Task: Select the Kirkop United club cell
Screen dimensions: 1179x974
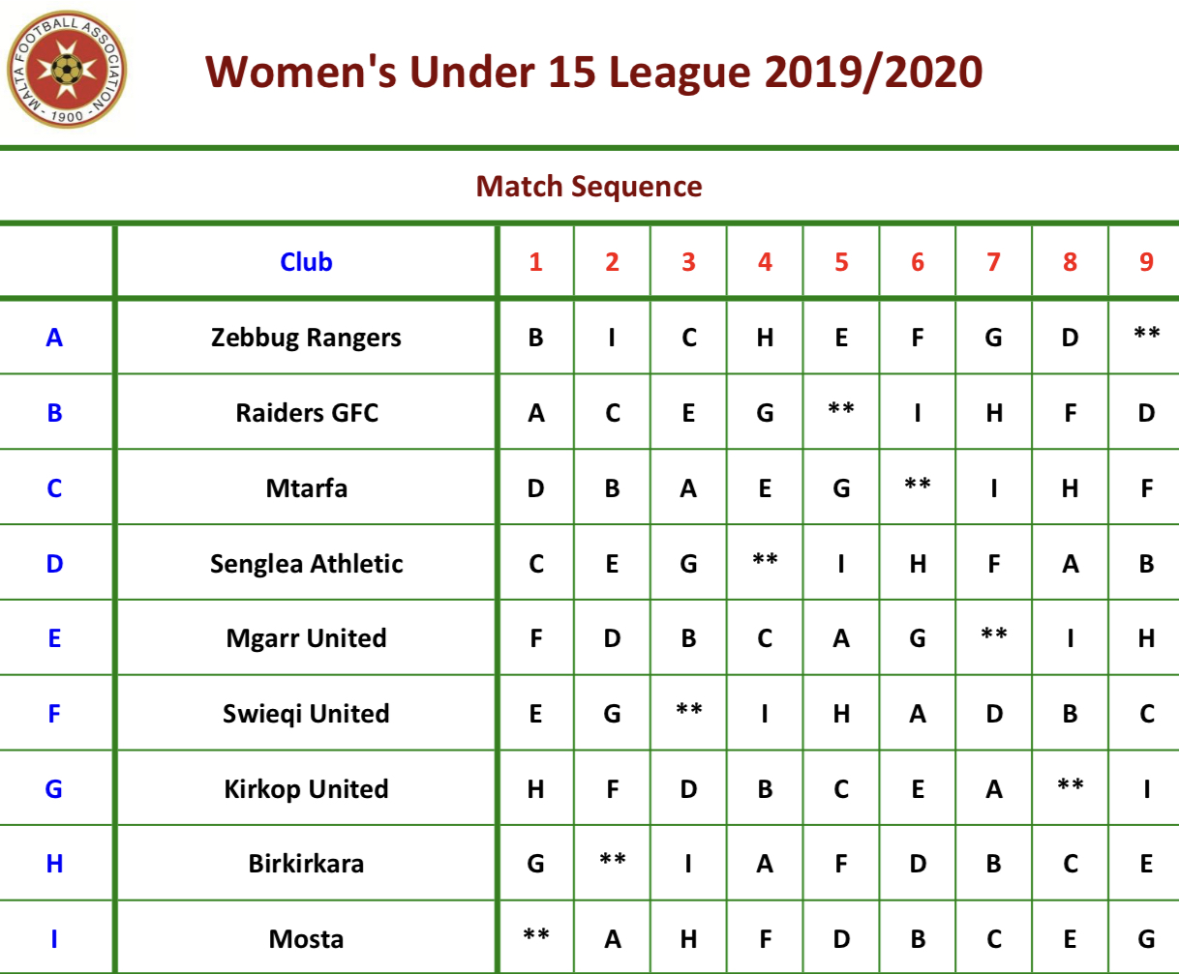Action: coord(306,789)
